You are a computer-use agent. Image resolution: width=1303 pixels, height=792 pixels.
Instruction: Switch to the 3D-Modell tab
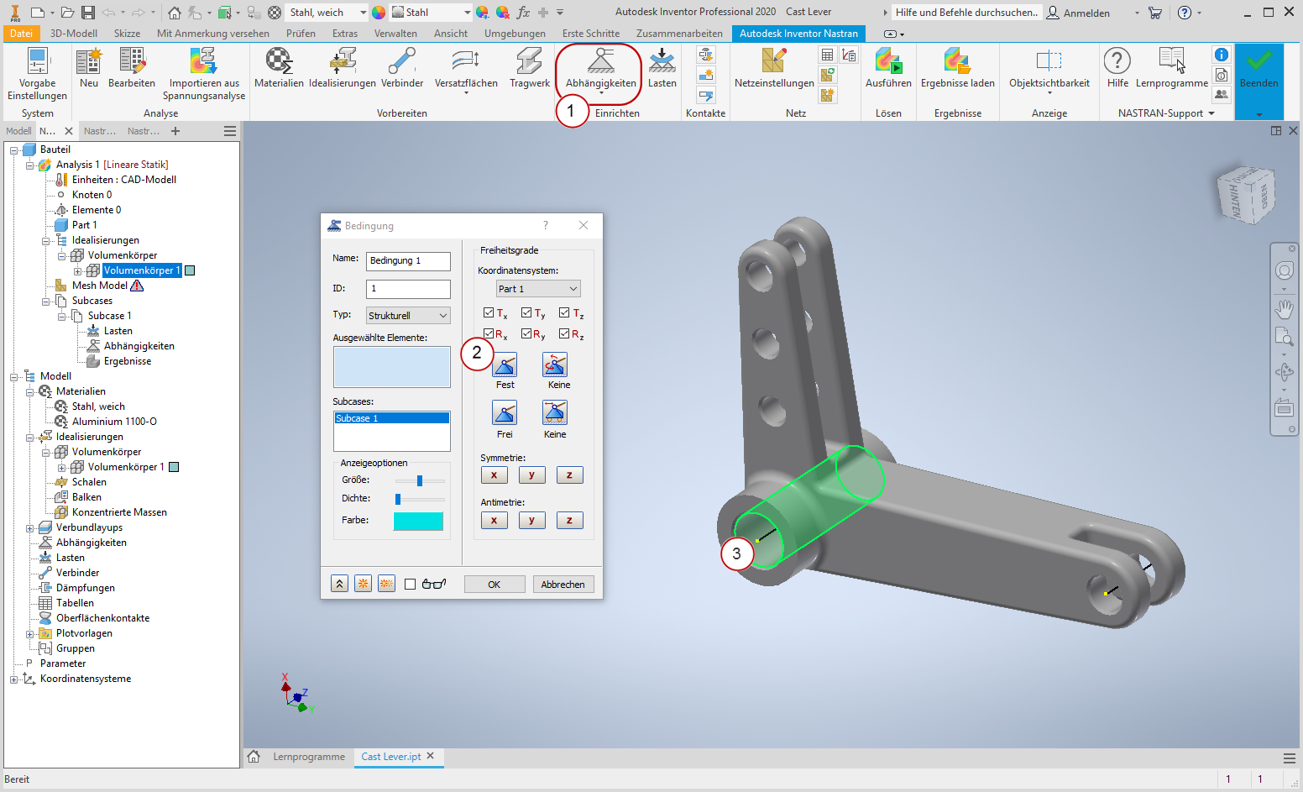(74, 34)
